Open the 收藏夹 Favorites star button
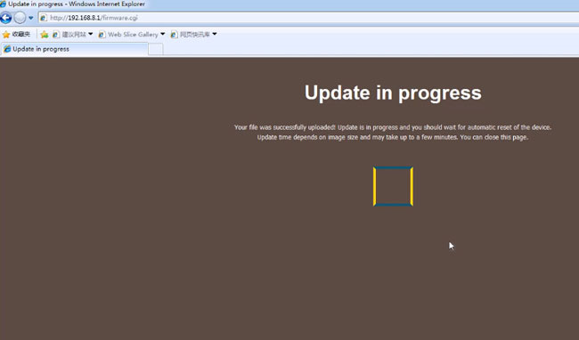 coord(16,35)
